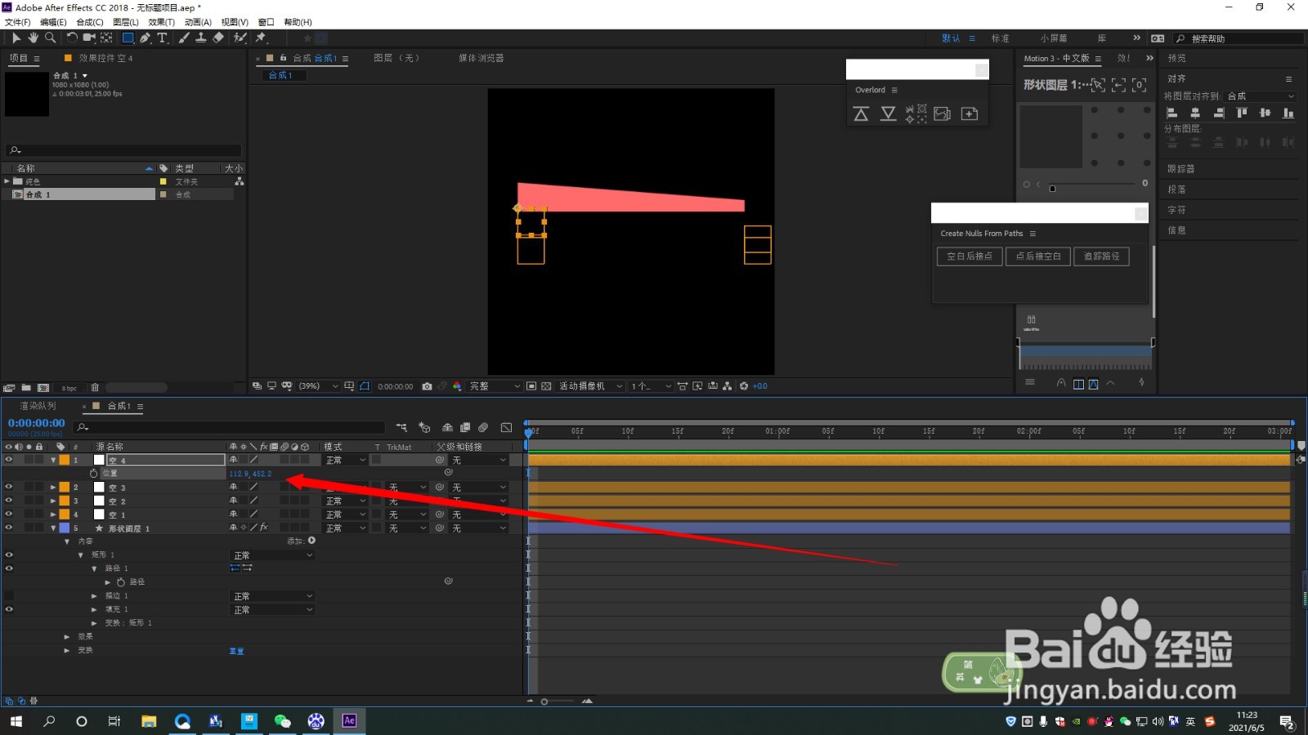Select the Rectangle shape tool
The image size is (1308, 735).
128,38
